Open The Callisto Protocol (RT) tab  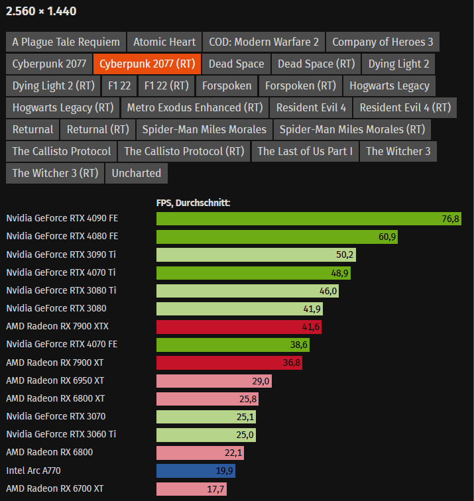pyautogui.click(x=184, y=151)
